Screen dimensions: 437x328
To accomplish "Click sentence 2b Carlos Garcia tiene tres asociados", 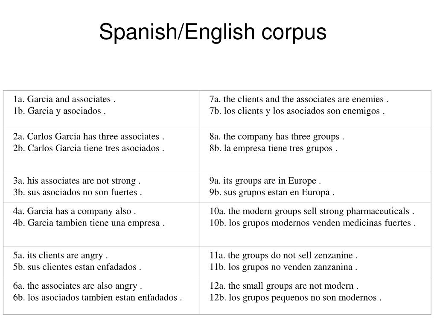I will [x=89, y=148].
